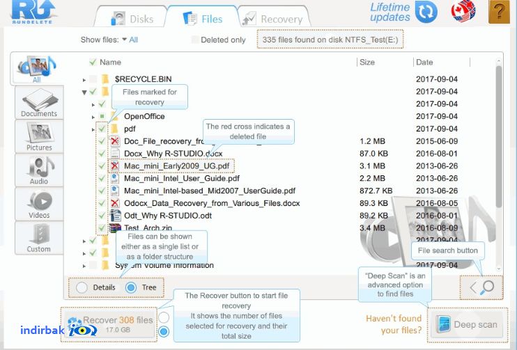Click the $RECYCLE.BIN folder icon
Image resolution: width=517 pixels, height=350 pixels.
[105, 79]
